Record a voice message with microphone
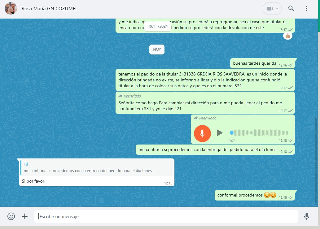The height and width of the screenshot is (229, 320). tap(306, 216)
